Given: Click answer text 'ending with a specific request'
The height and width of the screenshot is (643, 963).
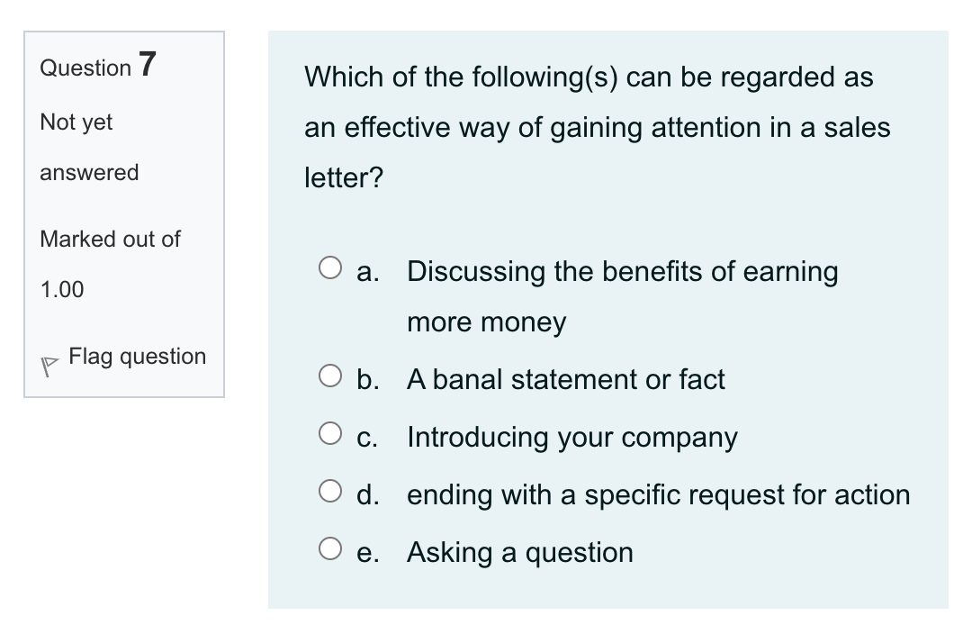Looking at the screenshot, I should (x=658, y=494).
